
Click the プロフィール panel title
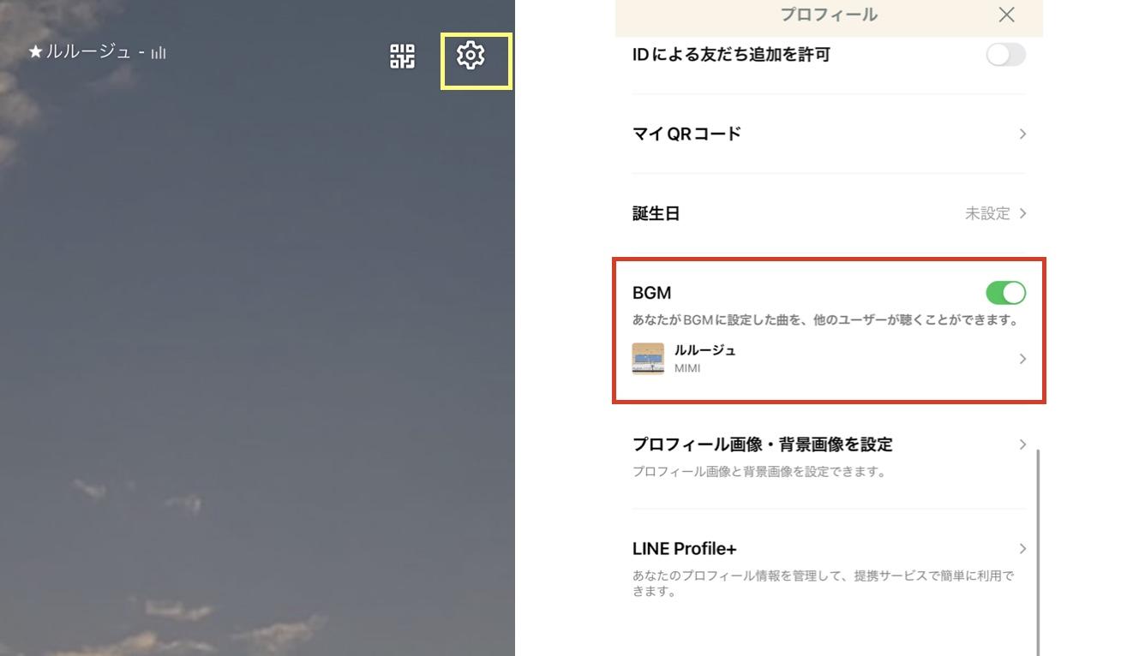(829, 15)
